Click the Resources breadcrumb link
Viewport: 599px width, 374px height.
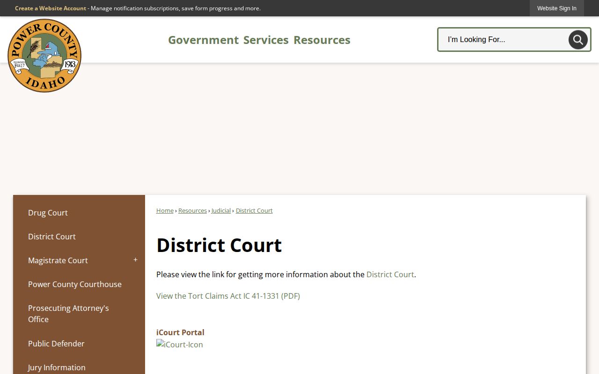coord(192,210)
